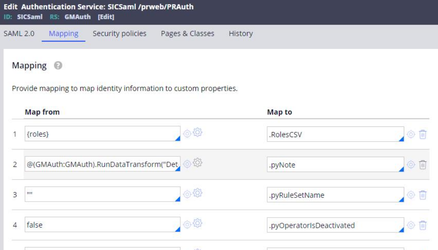Go to Pages & Classes tab
The image size is (438, 250).
click(187, 33)
